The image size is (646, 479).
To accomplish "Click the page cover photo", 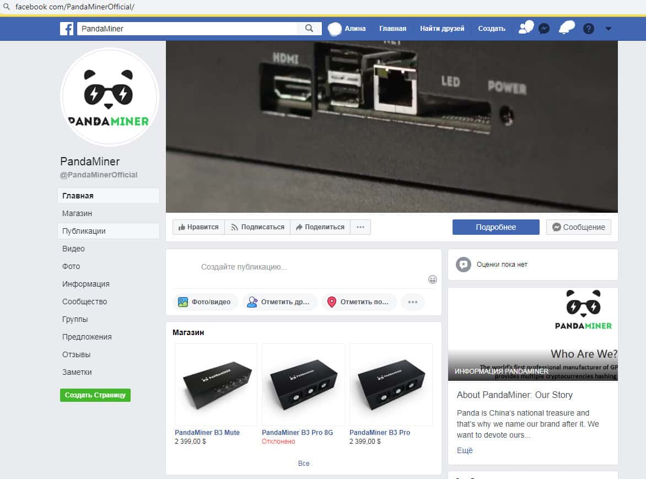I will coord(391,126).
